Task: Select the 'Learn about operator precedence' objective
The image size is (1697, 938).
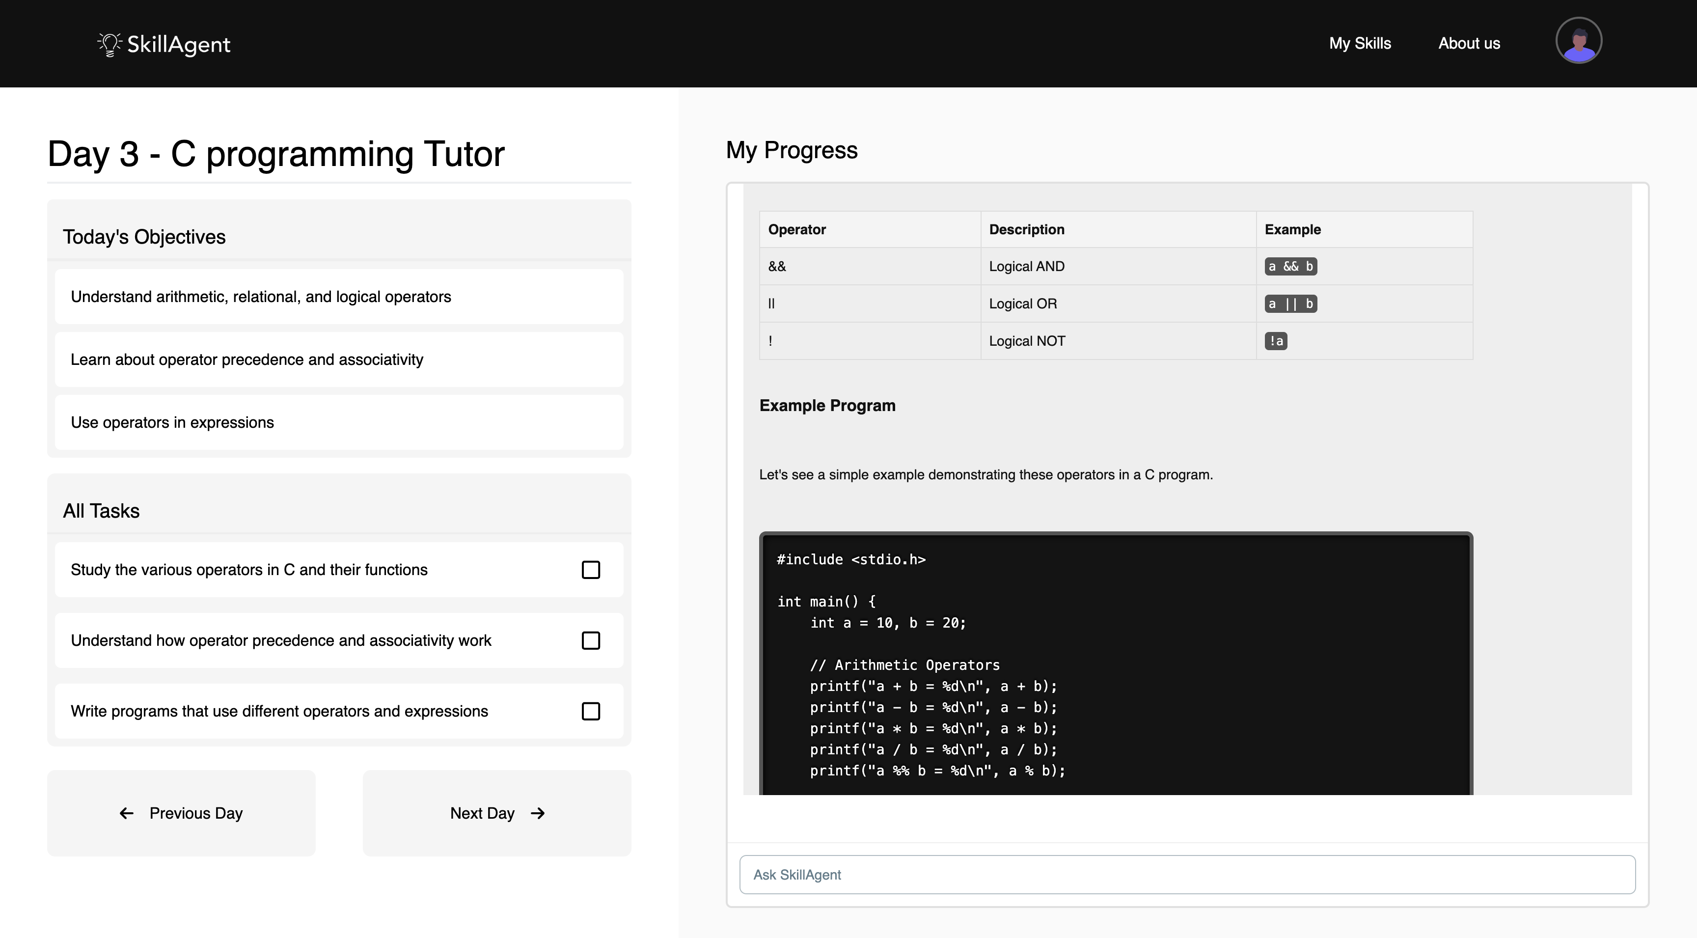Action: click(339, 359)
